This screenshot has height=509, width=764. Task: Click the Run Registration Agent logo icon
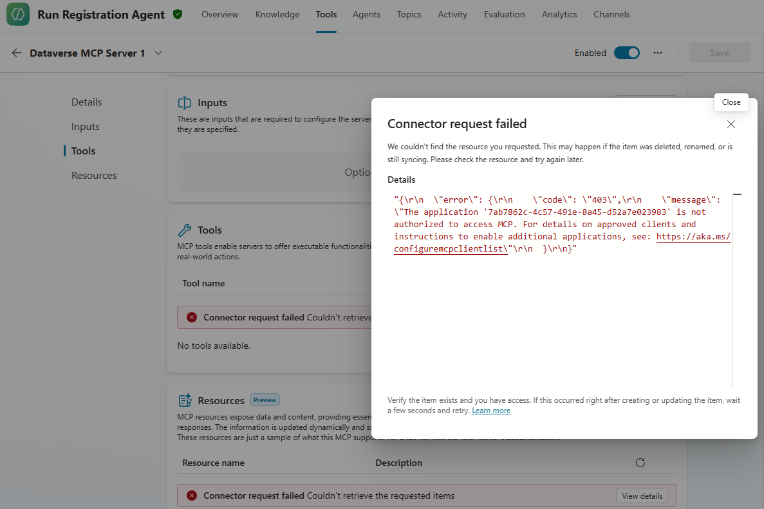[x=18, y=14]
